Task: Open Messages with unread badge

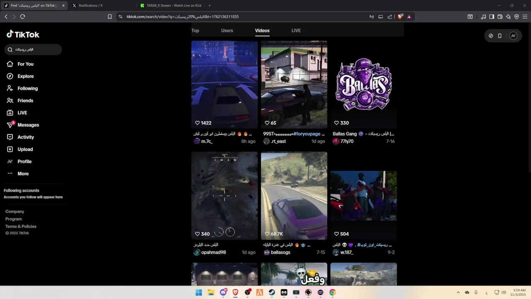Action: point(23,125)
